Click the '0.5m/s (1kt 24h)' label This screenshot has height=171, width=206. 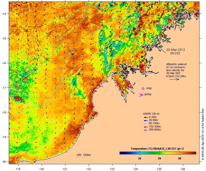[x=176, y=76]
